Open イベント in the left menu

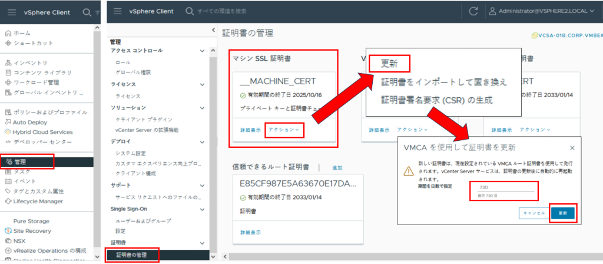[x=21, y=181]
